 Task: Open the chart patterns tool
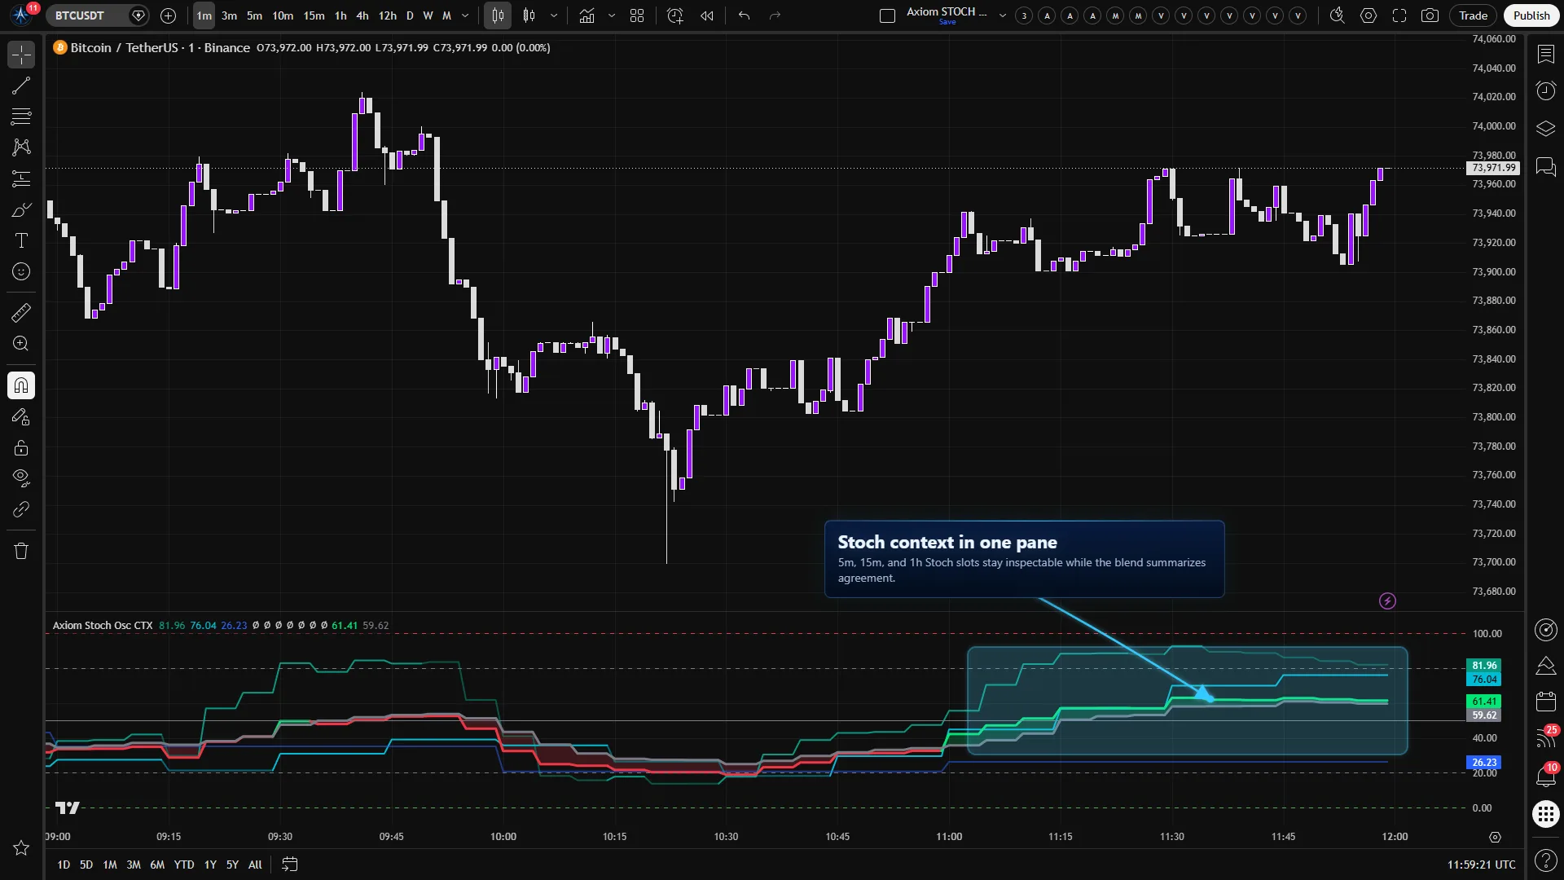click(x=21, y=147)
